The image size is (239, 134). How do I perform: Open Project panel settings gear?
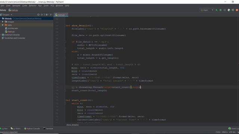click(47, 15)
